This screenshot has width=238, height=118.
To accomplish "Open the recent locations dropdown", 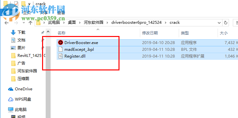I will coord(24,23).
